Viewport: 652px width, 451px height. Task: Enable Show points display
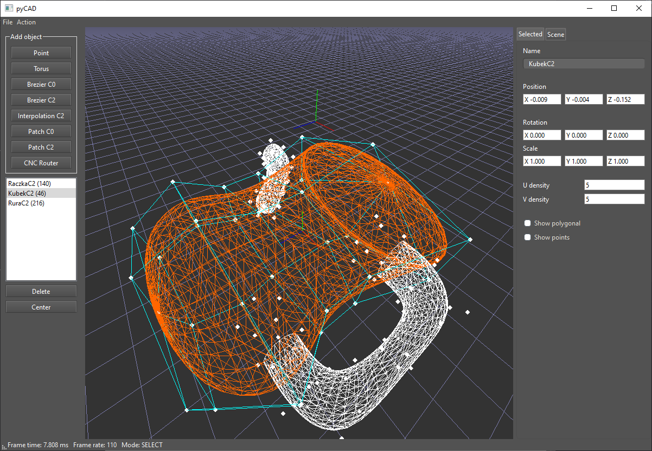pyautogui.click(x=527, y=237)
